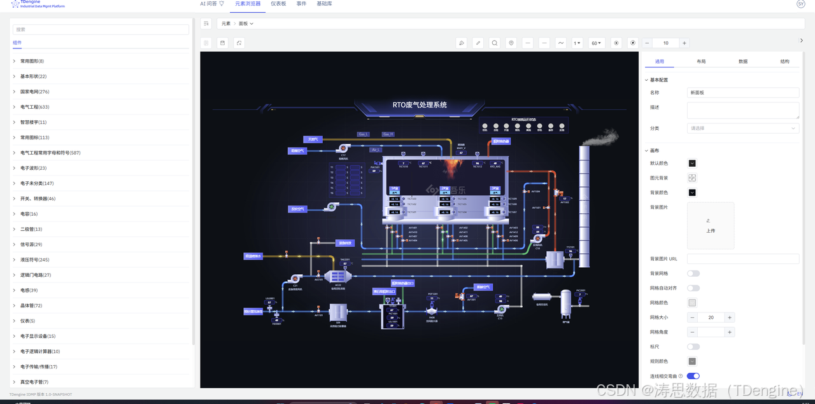
Task: Select the 液压符号(245) tree row
Action: pos(102,260)
